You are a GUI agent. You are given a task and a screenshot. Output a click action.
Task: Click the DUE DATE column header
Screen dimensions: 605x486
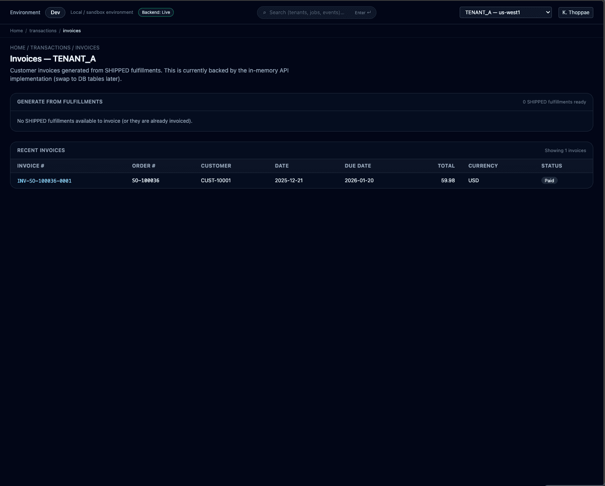click(x=358, y=166)
